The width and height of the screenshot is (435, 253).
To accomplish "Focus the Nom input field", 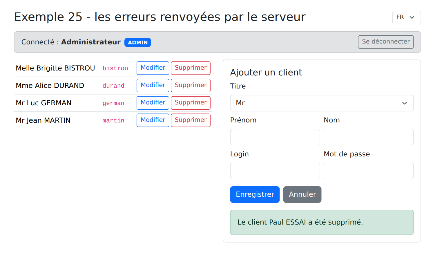I will (369, 137).
